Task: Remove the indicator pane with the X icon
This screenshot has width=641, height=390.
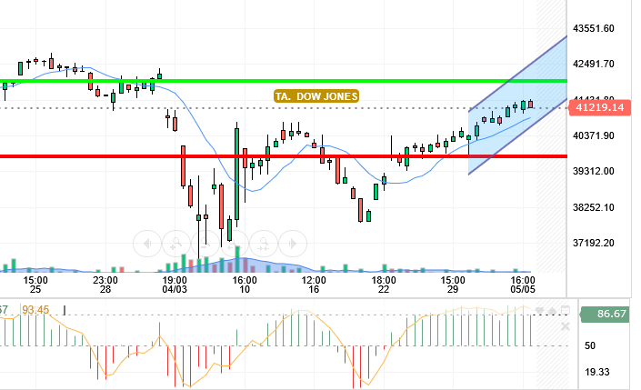Action: [x=566, y=326]
